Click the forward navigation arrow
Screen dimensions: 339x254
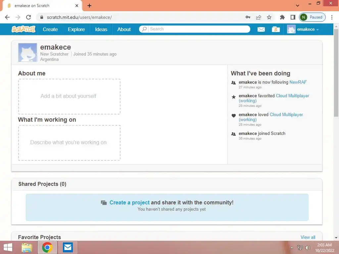click(18, 17)
